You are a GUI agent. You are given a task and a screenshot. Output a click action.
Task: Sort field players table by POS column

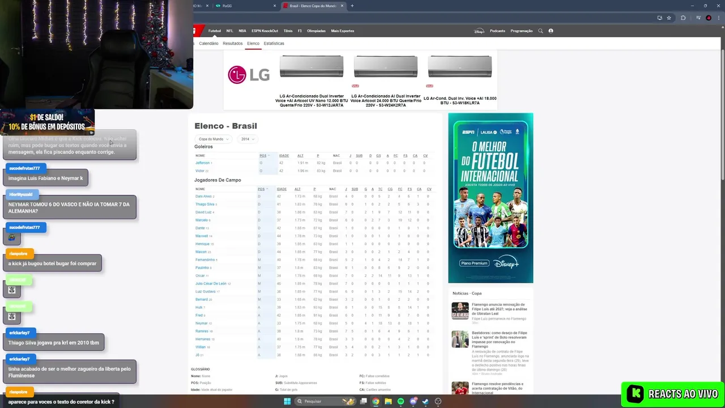tap(262, 189)
